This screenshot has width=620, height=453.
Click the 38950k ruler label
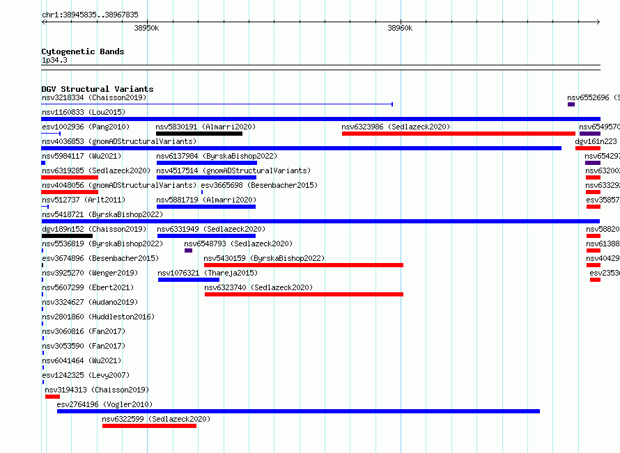point(146,28)
